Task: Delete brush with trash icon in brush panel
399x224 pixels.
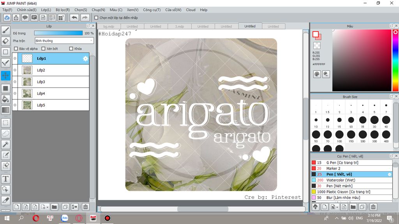Action: pos(373,207)
